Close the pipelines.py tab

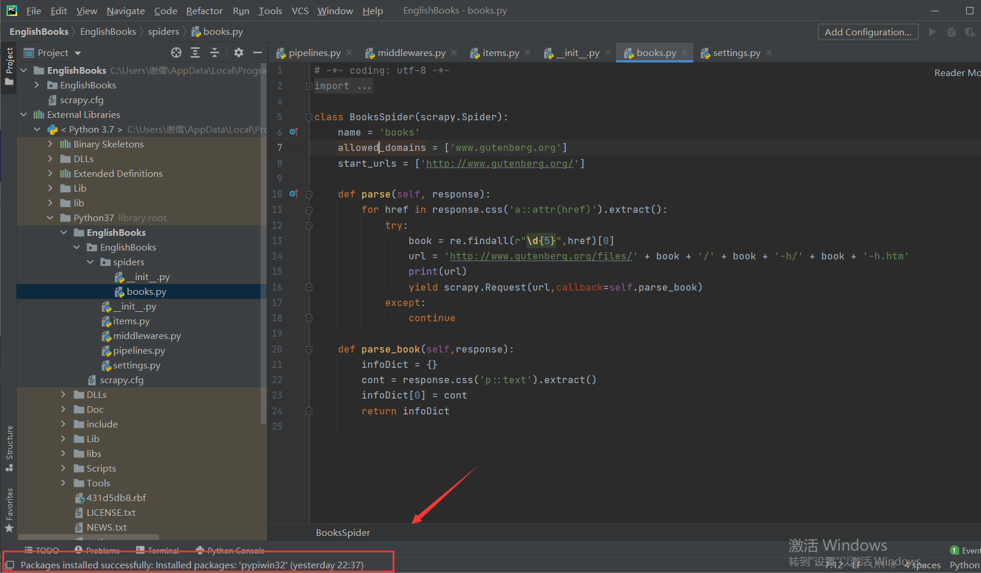349,52
